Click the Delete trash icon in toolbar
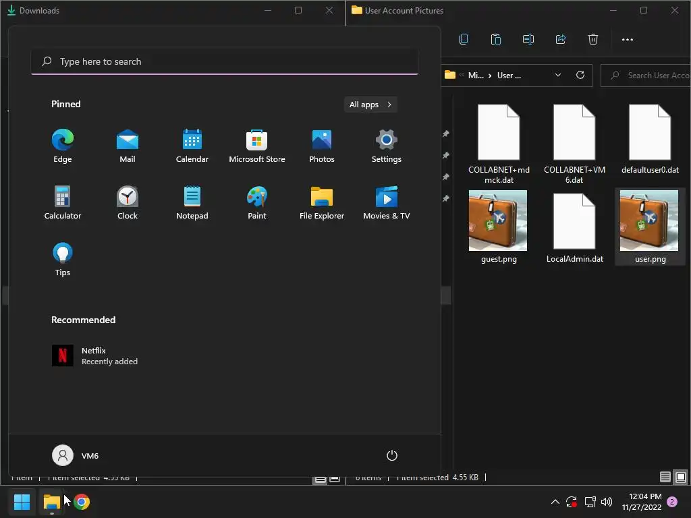This screenshot has height=518, width=691. point(593,39)
